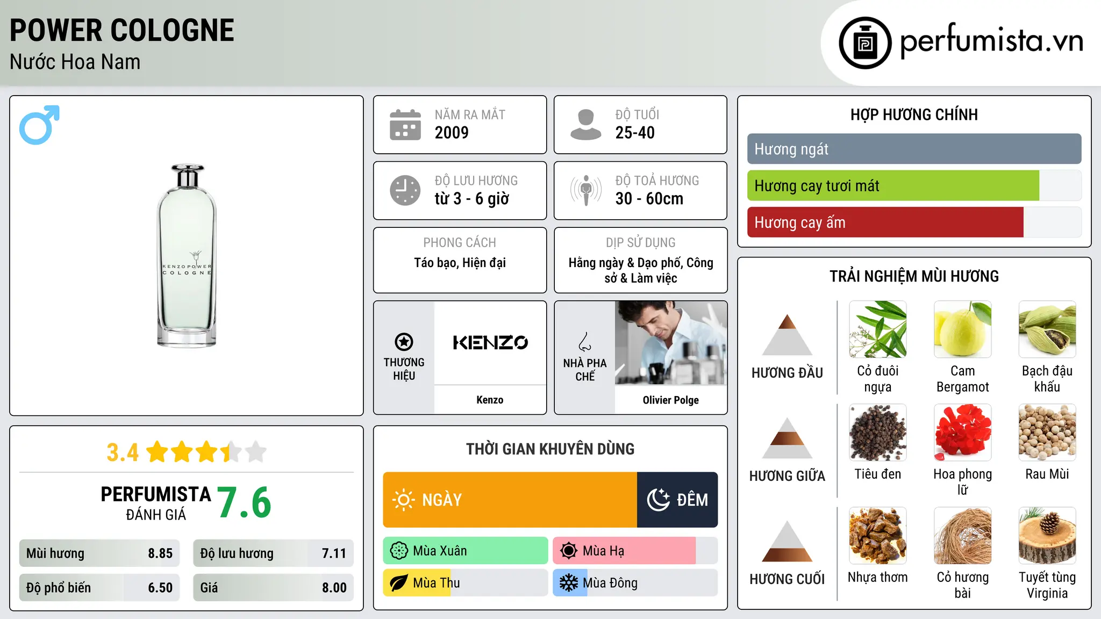Click the age range 25-40

635,133
